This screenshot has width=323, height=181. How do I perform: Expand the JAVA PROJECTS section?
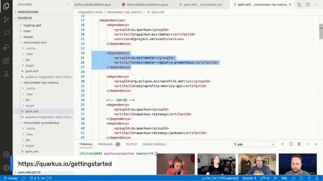coord(43,172)
